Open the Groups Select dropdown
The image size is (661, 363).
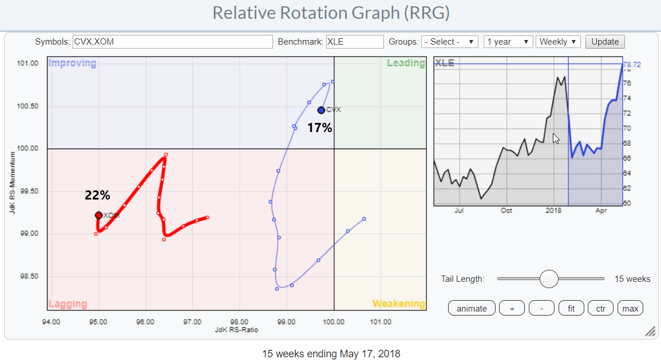tap(449, 42)
